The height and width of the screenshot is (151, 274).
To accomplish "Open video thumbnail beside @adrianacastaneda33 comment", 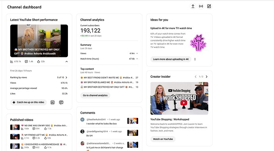I will tap(133, 145).
